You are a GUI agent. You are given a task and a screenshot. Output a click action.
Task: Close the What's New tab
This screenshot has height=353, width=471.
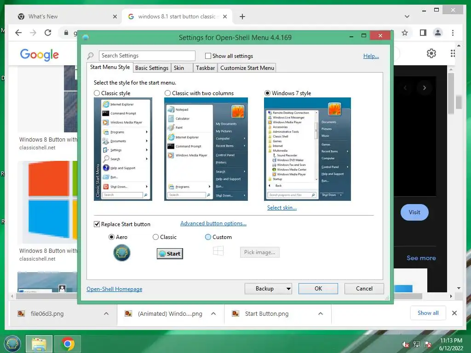pos(115,17)
